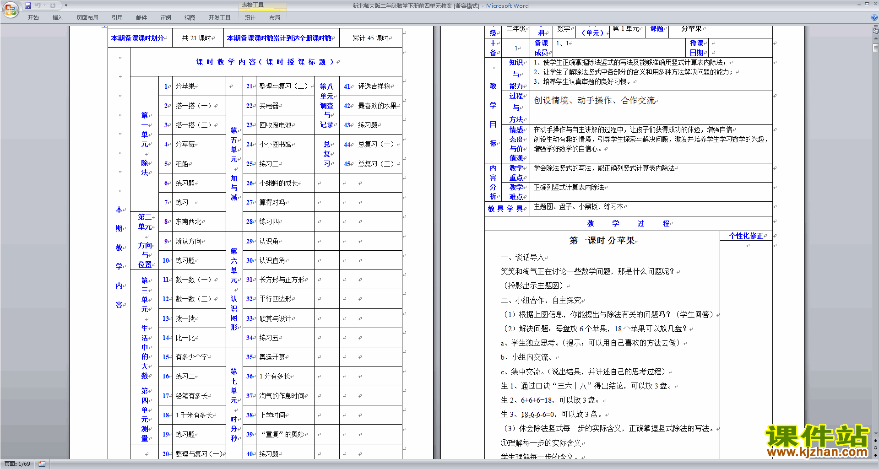
Task: Click 页面: 1/69 in status bar
Action: [17, 464]
